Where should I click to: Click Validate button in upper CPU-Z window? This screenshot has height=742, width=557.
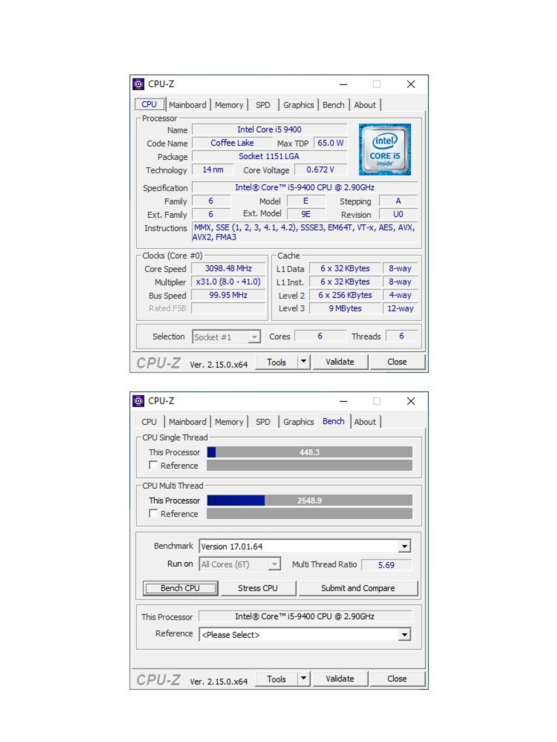point(340,362)
